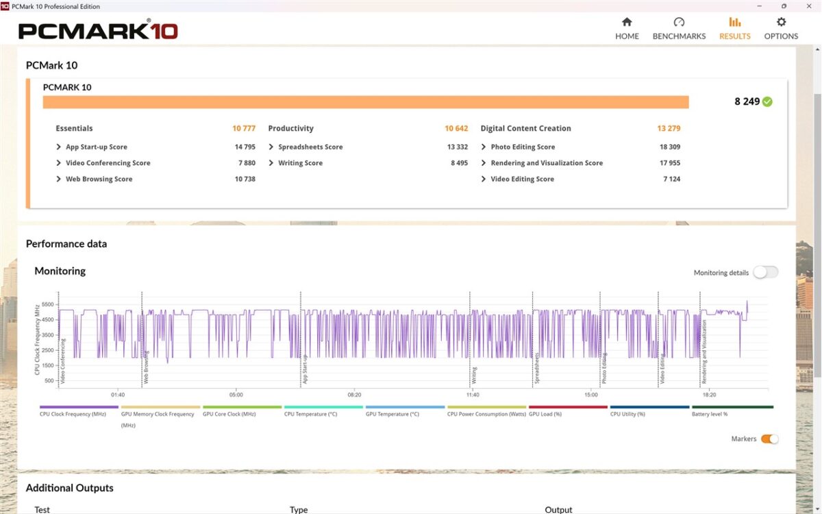Select the Battery level % legend entry
The height and width of the screenshot is (514, 822).
710,414
